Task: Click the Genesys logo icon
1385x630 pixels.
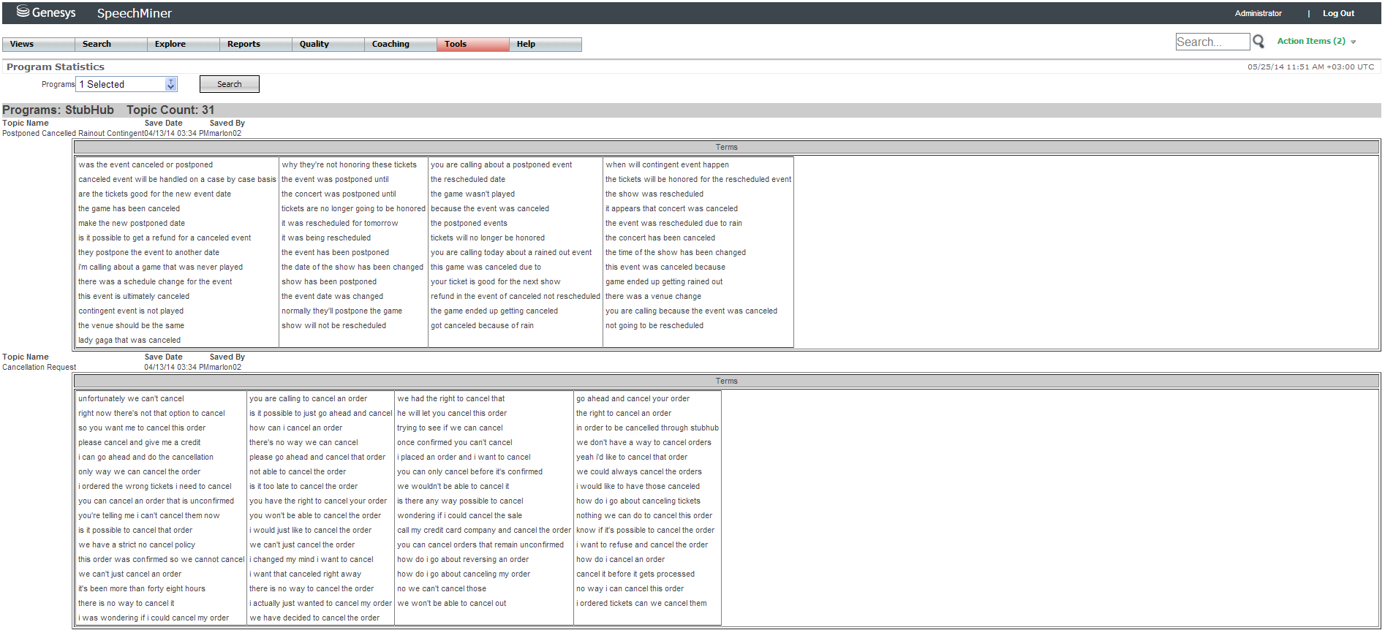Action: point(23,12)
